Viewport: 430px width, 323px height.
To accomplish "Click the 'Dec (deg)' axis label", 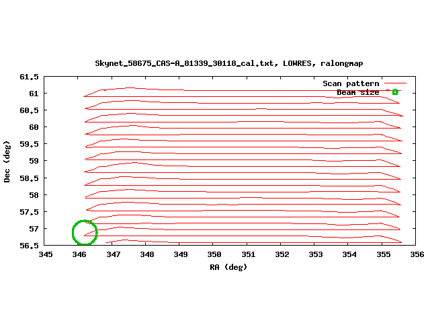I will (x=7, y=161).
